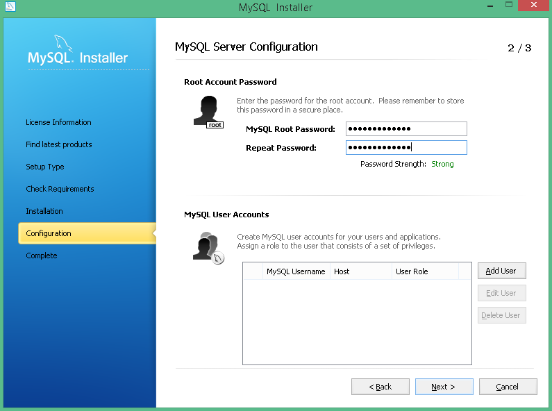Click the Add User button
This screenshot has height=411, width=552.
[x=501, y=271]
